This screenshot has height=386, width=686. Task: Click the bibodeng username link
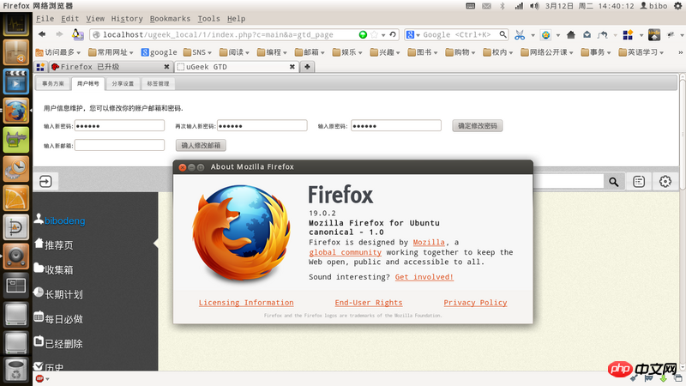coord(65,220)
